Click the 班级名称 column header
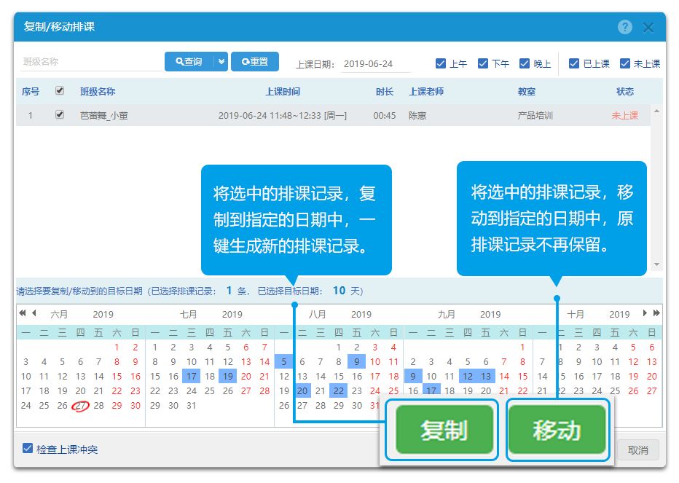 [98, 92]
